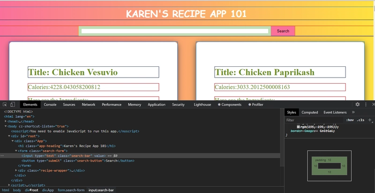Open the React Components tab

pyautogui.click(x=230, y=105)
